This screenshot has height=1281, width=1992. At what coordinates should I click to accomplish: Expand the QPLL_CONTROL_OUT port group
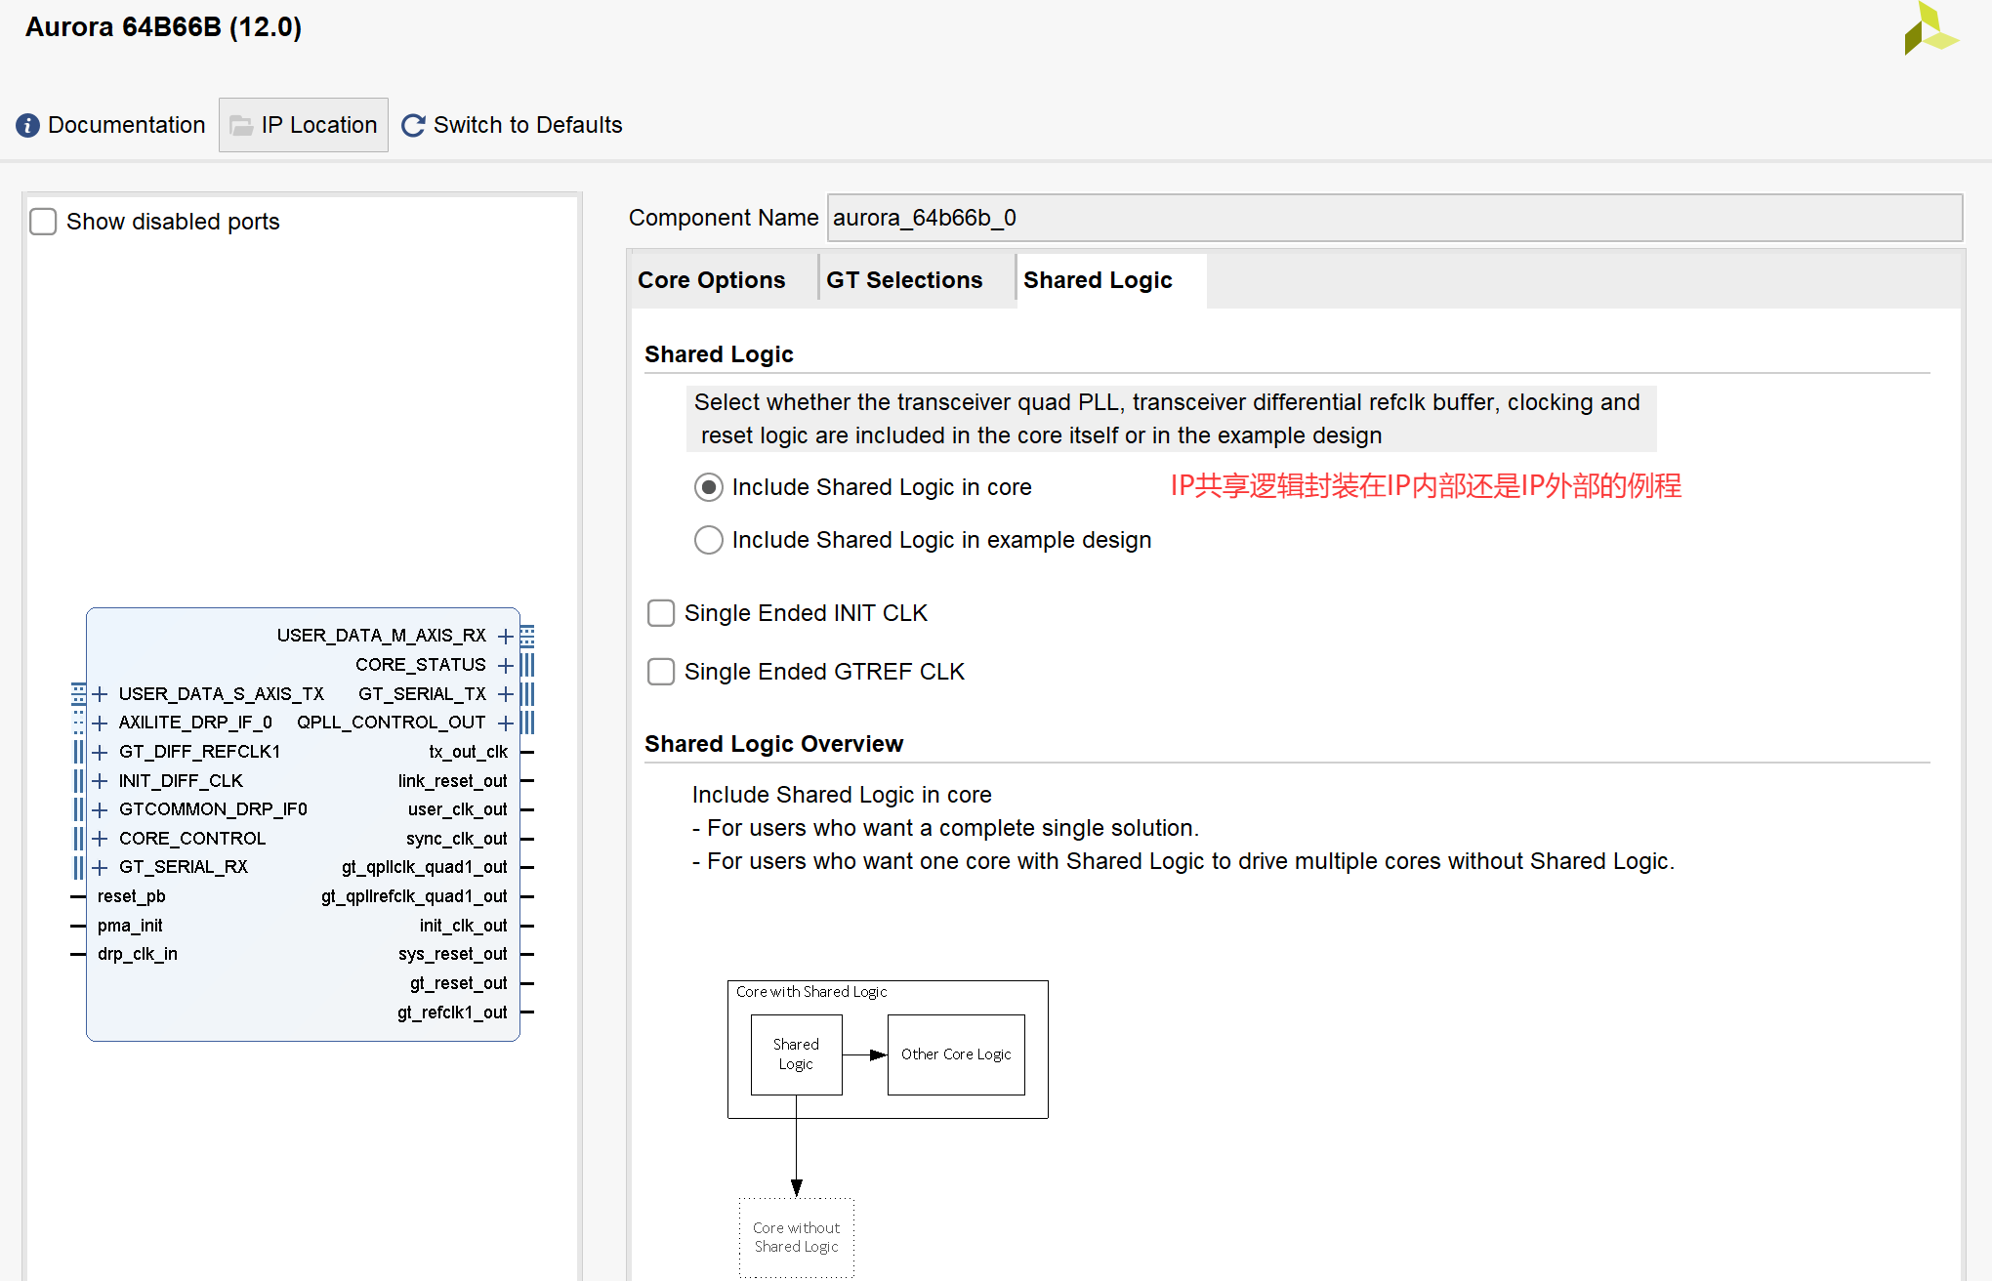[505, 723]
